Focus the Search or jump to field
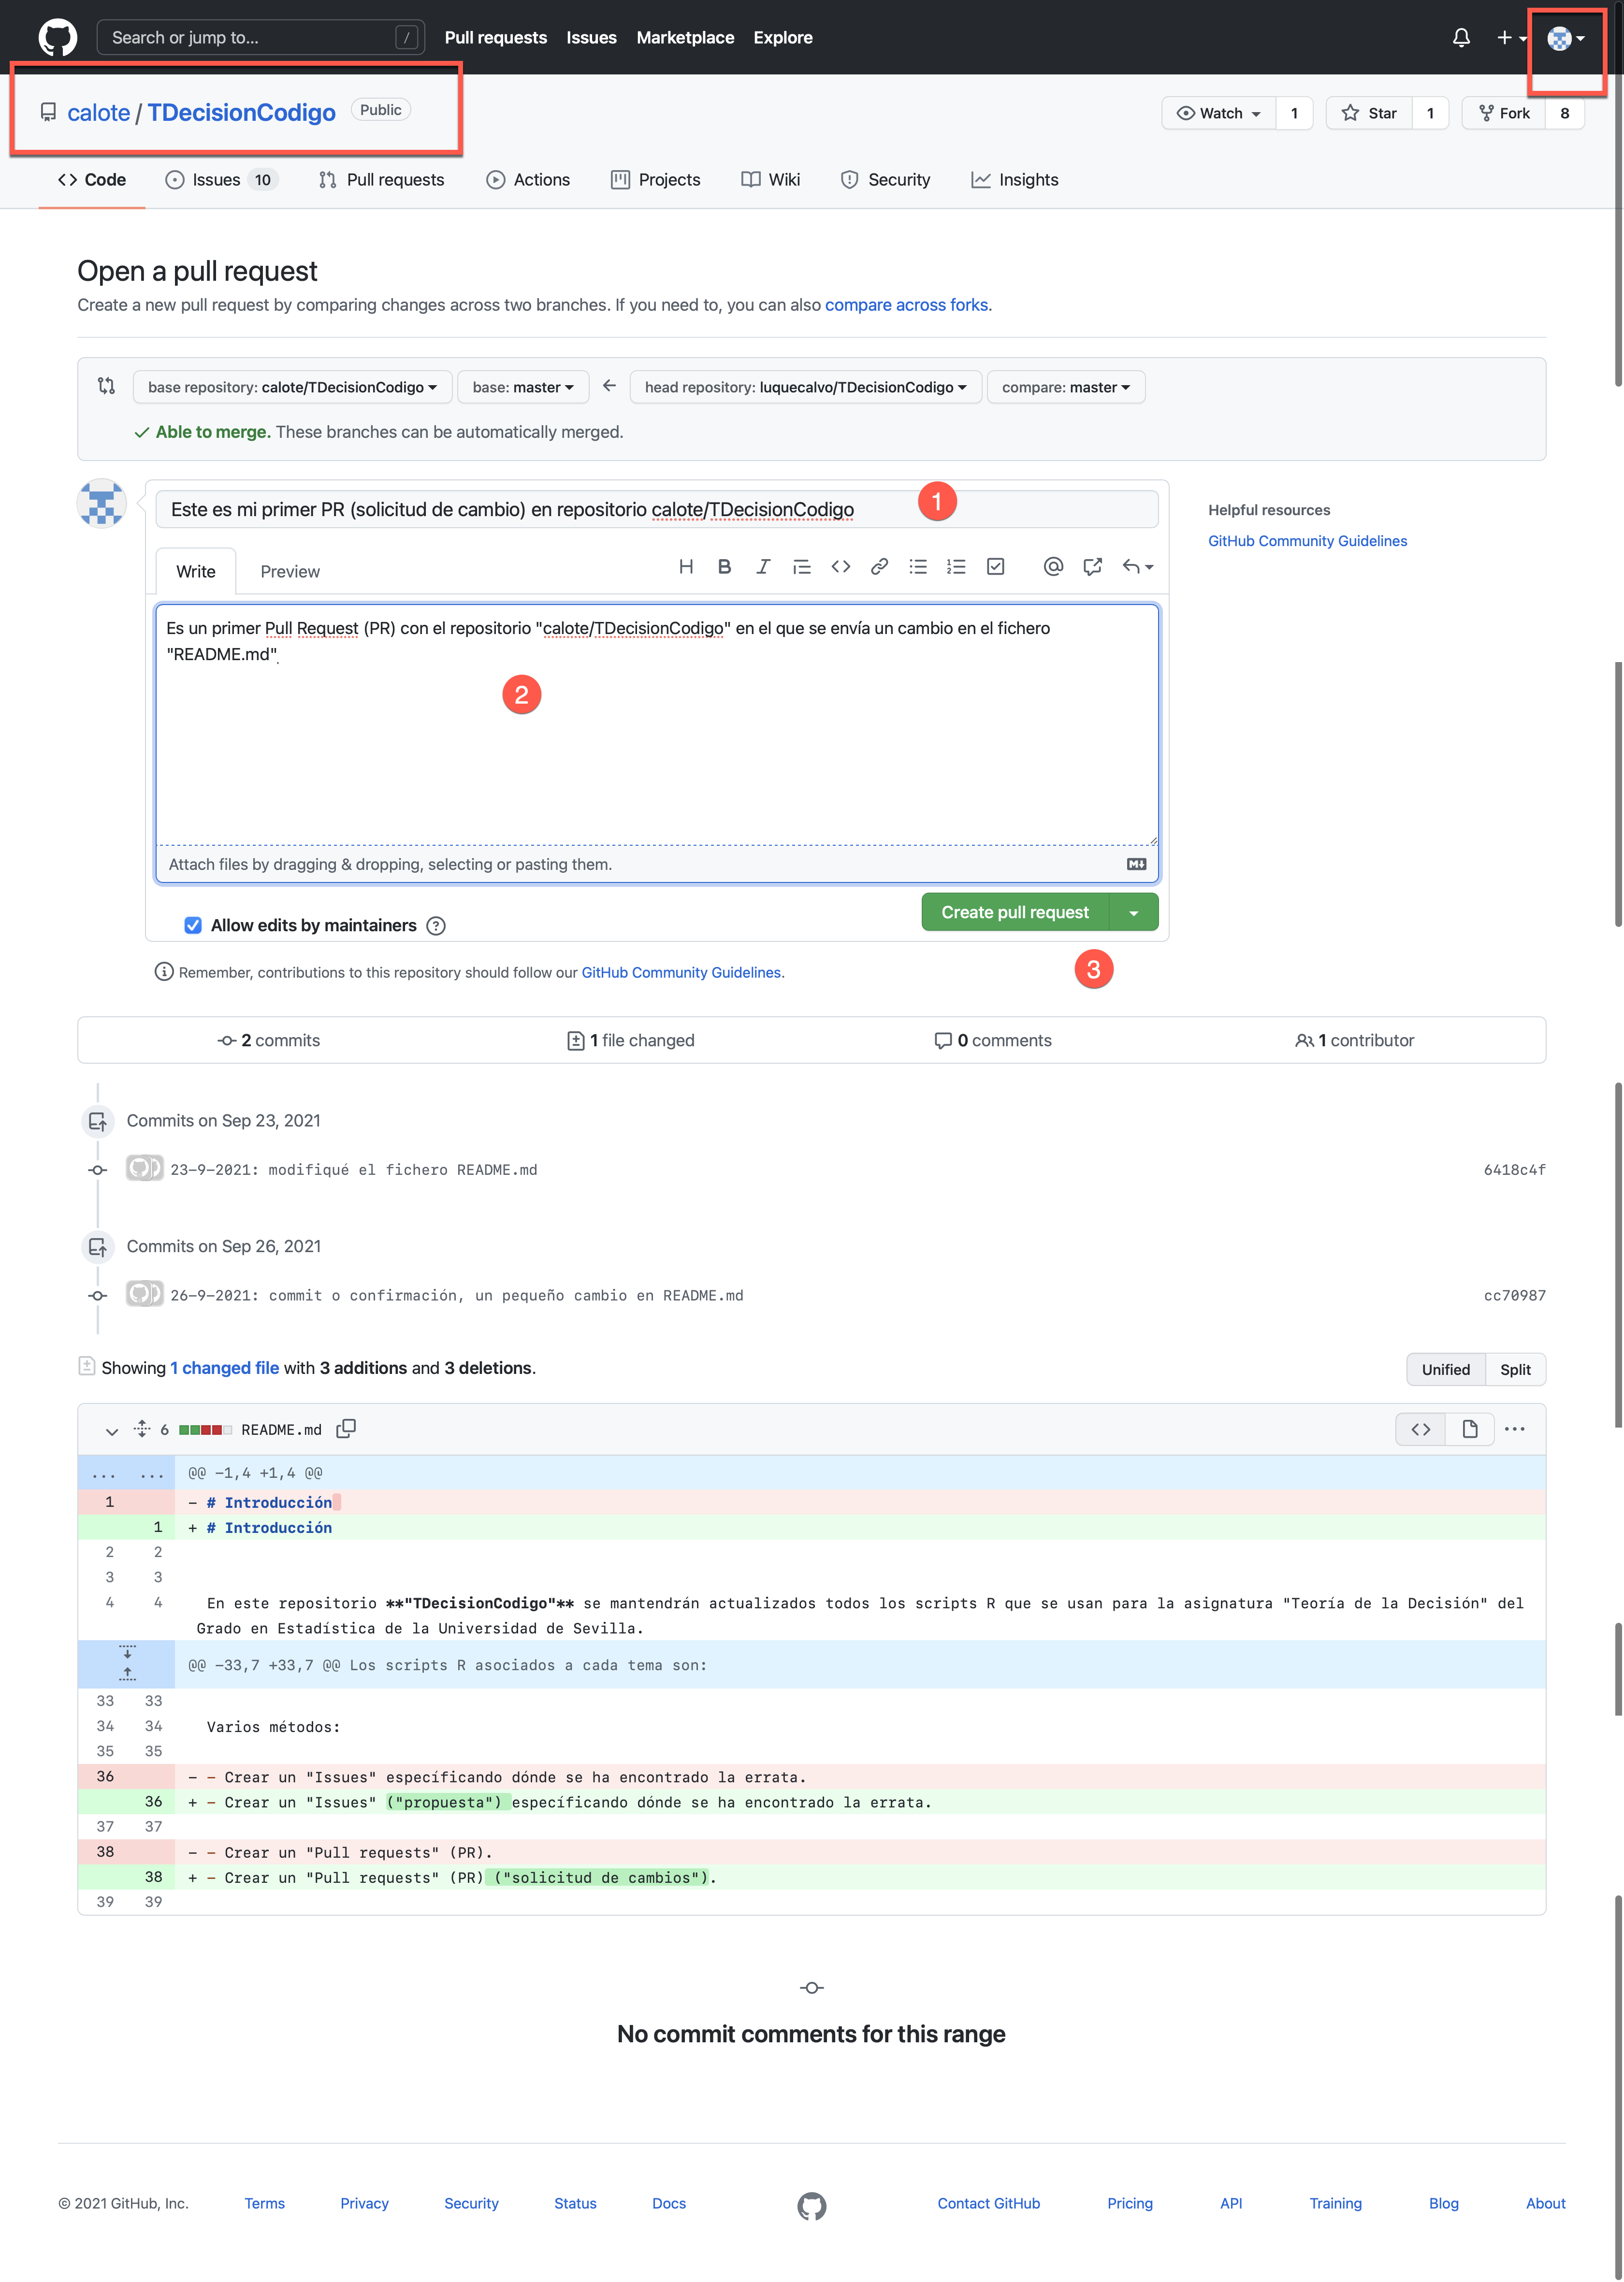Image resolution: width=1624 pixels, height=2282 pixels. click(x=260, y=38)
